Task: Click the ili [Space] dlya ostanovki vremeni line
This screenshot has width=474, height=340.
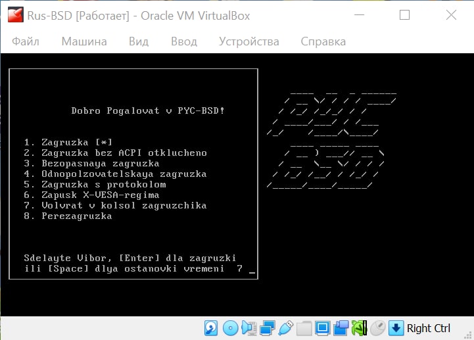Action: click(x=124, y=268)
